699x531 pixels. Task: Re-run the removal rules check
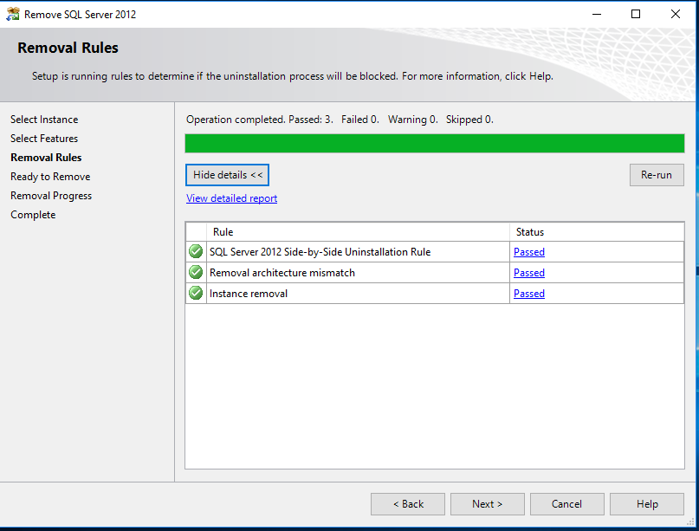656,174
